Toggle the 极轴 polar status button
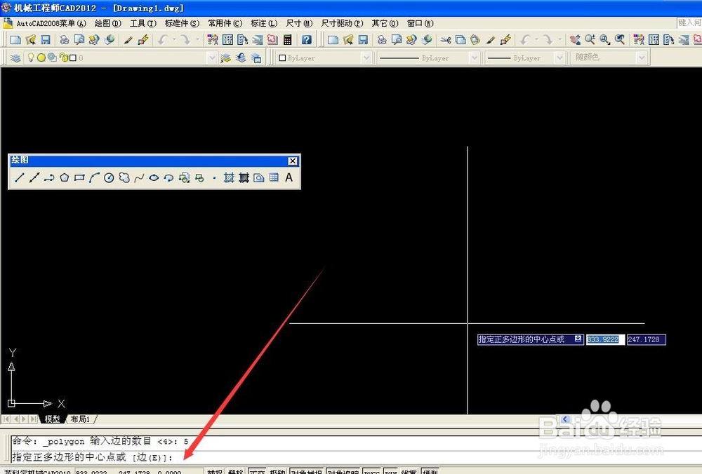This screenshot has width=702, height=474. (x=277, y=471)
